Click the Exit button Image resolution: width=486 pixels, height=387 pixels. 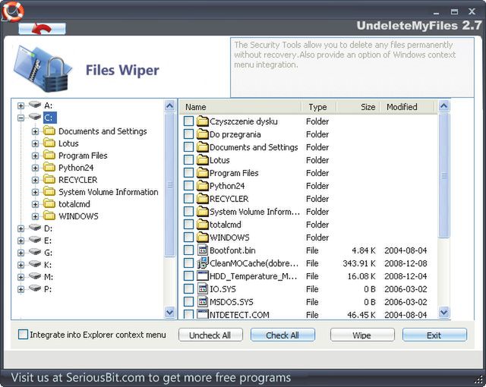(434, 335)
